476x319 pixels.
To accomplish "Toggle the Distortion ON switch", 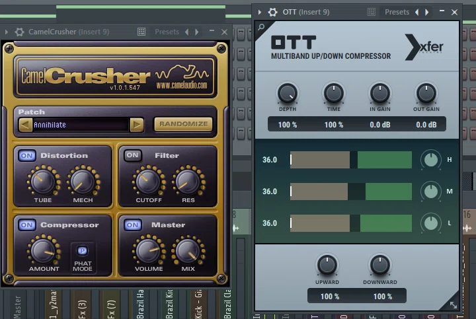I will click(27, 156).
